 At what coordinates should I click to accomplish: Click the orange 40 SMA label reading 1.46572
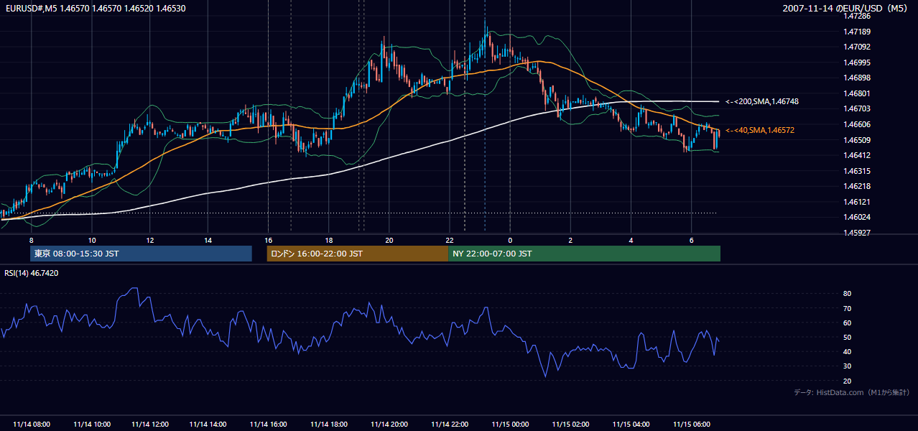pyautogui.click(x=760, y=130)
